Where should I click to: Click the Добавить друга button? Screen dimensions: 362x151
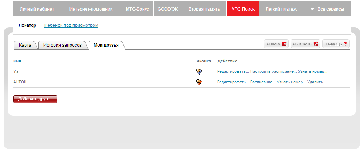35,99
